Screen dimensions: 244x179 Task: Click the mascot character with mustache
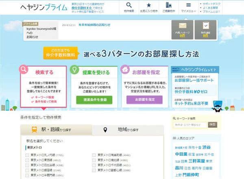point(218,106)
